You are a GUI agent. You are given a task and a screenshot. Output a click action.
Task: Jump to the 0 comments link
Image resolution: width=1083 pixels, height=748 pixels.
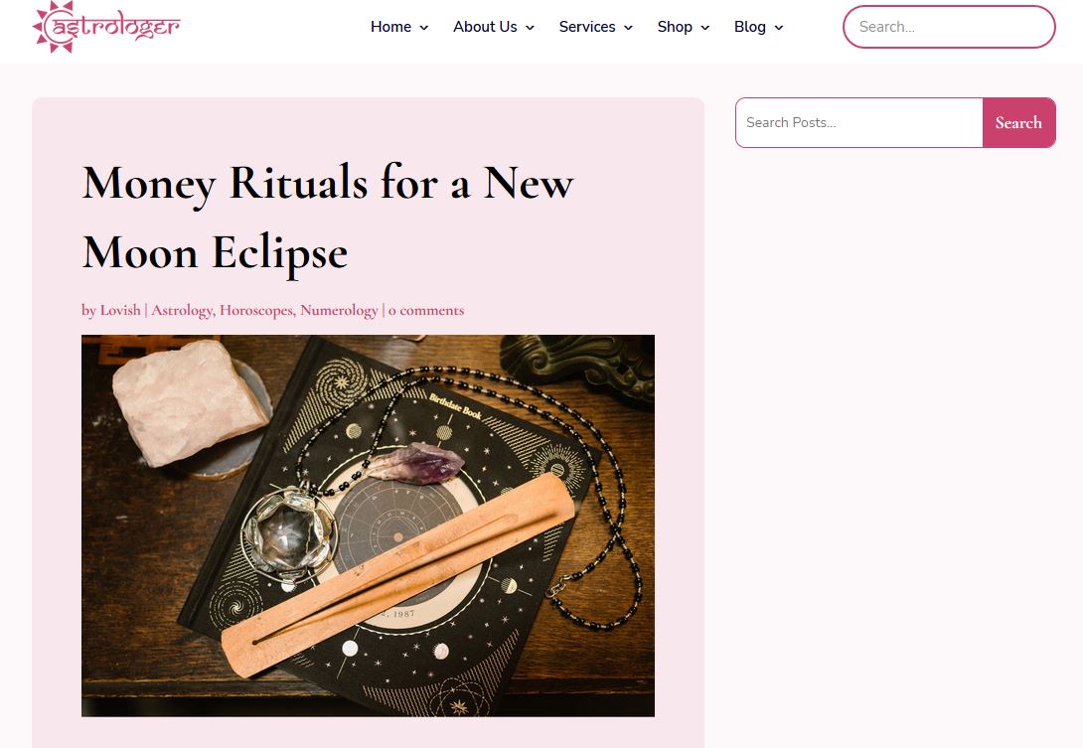point(426,310)
